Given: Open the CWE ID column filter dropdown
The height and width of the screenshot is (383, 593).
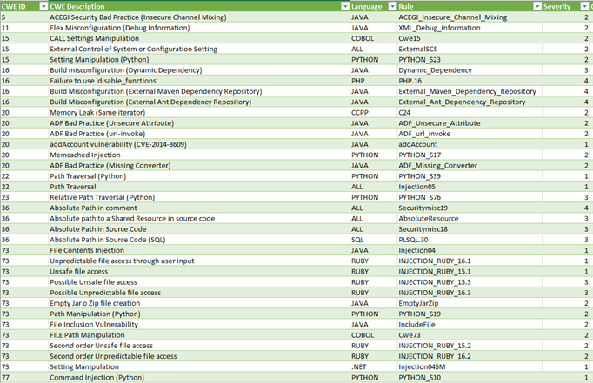Looking at the screenshot, I should [x=43, y=6].
